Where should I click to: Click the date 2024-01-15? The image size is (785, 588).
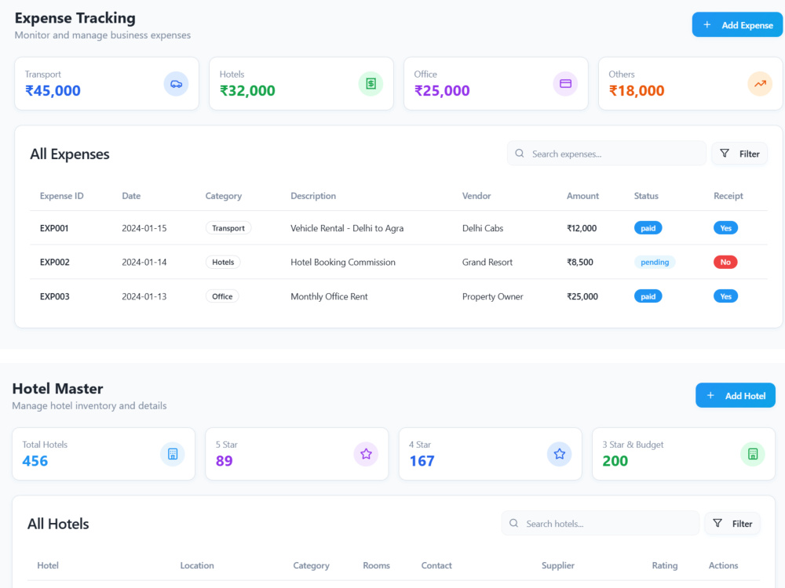click(144, 228)
